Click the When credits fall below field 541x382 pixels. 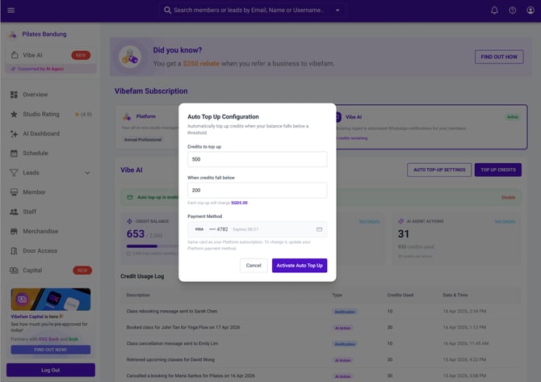(x=257, y=190)
